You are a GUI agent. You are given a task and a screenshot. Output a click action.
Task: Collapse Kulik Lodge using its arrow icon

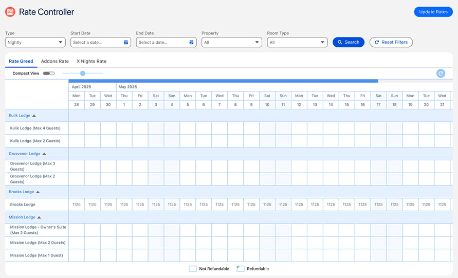pos(34,116)
